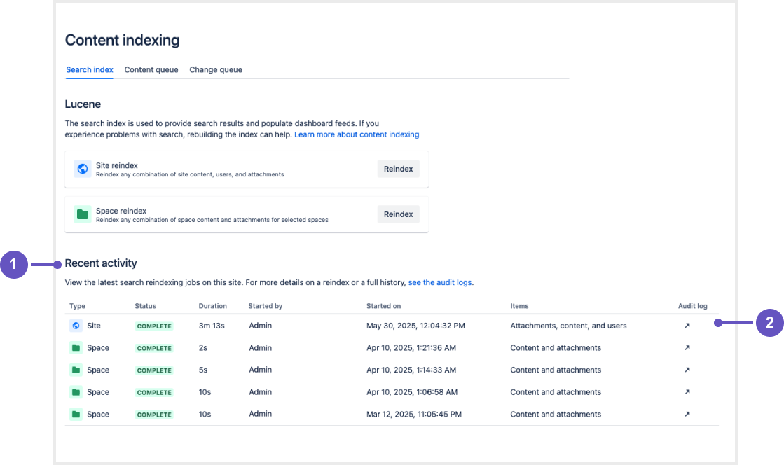Open audit log arrow for Apr 10 1:14:33 AM row
The image size is (784, 465).
click(687, 370)
